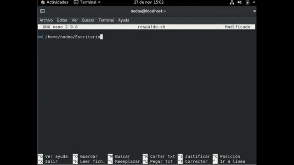Click the respaldo.sh filename in nano header
Viewport: 294px width, 165px height.
pos(151,27)
